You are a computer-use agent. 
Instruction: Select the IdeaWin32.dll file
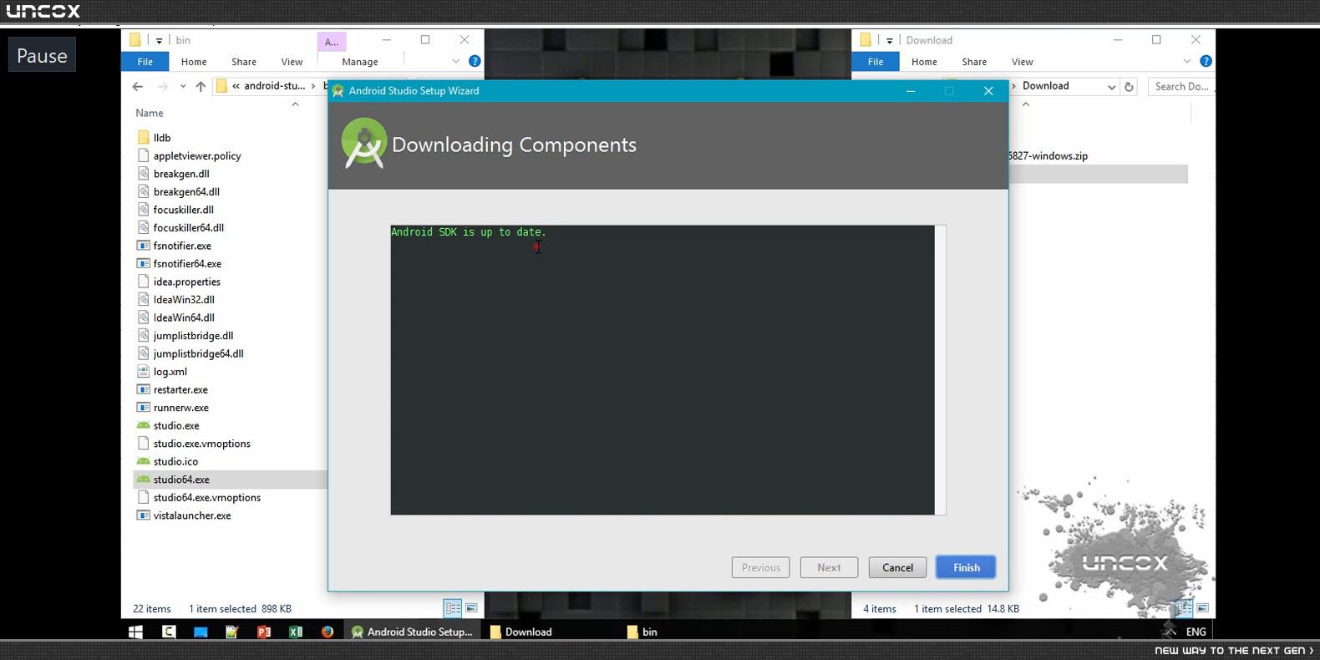coord(184,299)
